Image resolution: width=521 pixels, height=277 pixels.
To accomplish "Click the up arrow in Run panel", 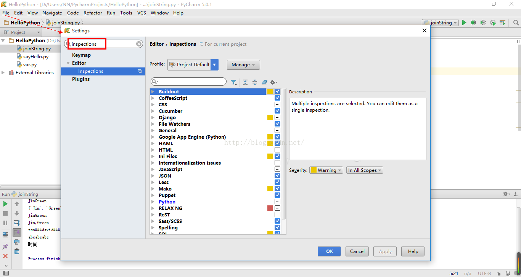I will point(17,204).
